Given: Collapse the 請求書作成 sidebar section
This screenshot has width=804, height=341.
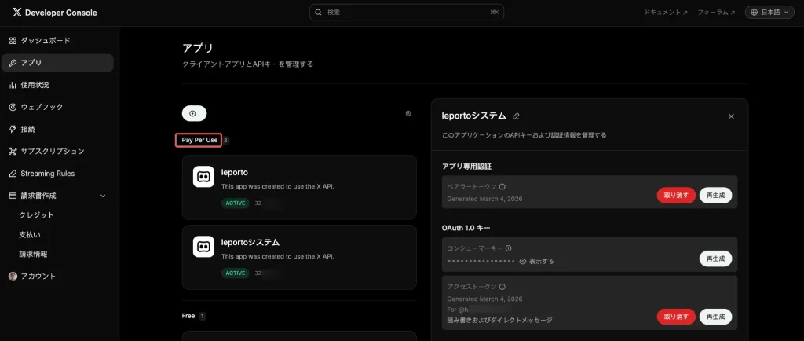Looking at the screenshot, I should click(x=103, y=196).
